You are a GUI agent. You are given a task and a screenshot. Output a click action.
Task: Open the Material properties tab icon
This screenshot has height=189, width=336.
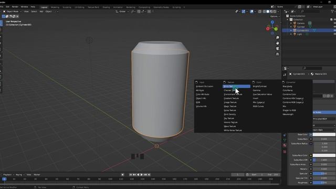[x=285, y=145]
